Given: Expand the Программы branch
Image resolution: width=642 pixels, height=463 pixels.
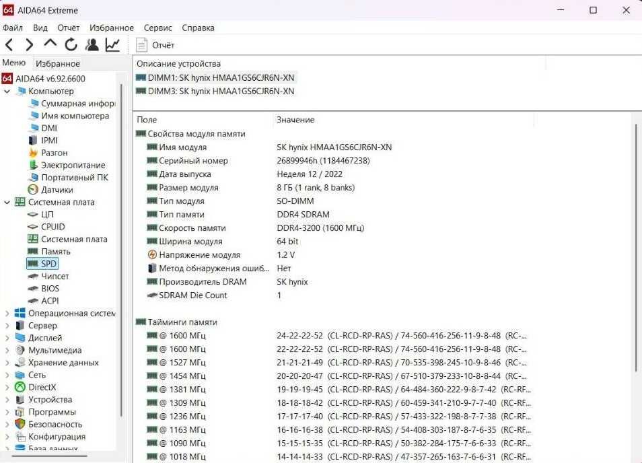Looking at the screenshot, I should [7, 413].
